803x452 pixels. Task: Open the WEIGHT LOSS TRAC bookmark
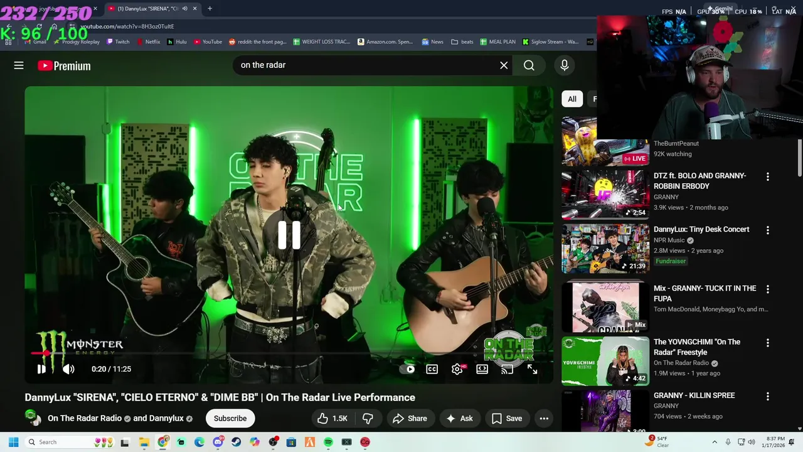(x=322, y=42)
